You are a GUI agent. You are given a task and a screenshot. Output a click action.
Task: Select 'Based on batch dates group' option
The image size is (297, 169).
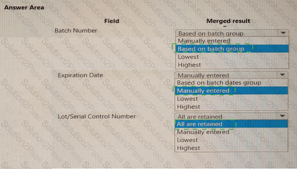tap(231, 83)
